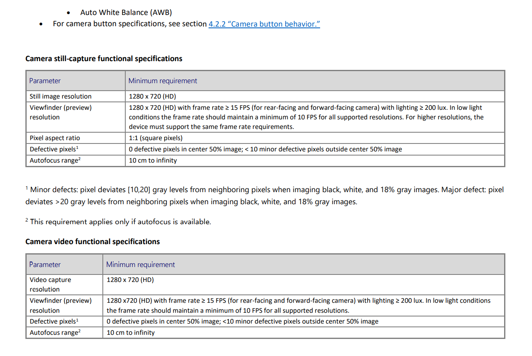Click the autofocus availability footnote text
This screenshot has width=532, height=356.
[x=118, y=222]
